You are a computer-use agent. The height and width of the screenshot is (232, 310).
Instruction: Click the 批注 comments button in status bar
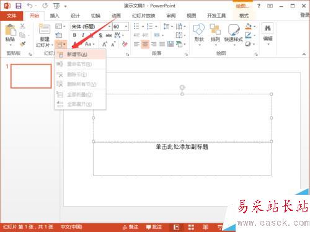coord(154,227)
